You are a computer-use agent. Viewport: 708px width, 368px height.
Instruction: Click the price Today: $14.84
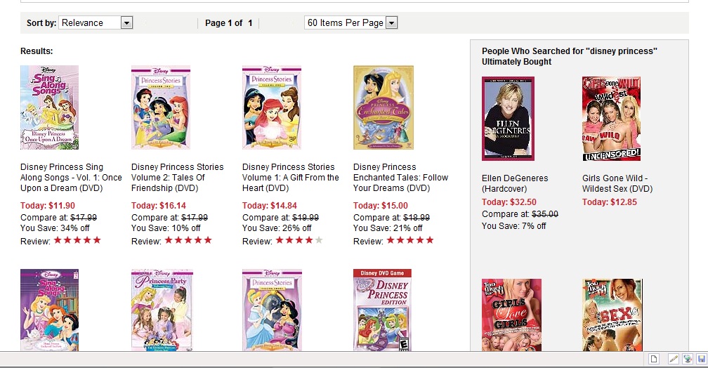[270, 206]
